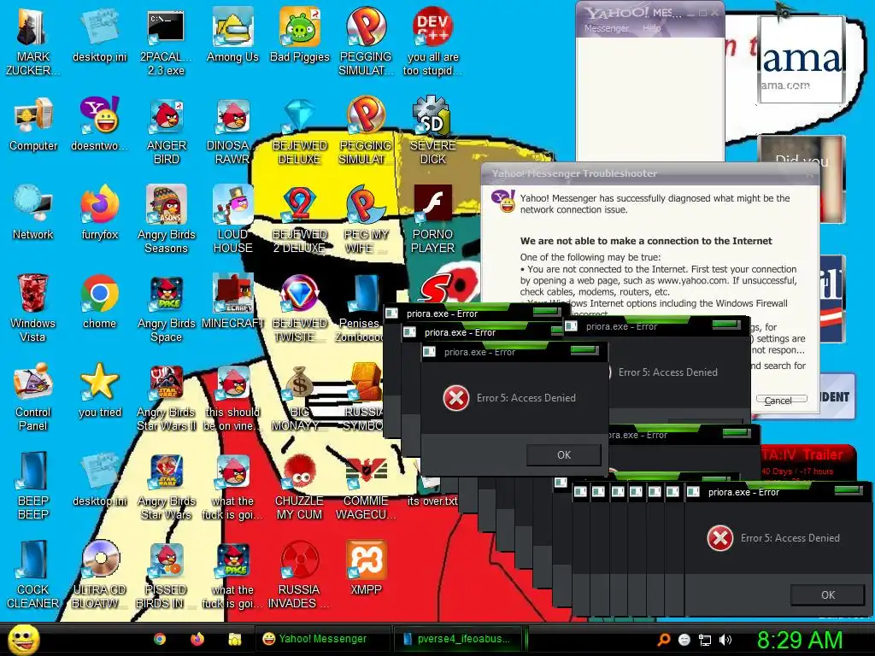The width and height of the screenshot is (875, 656).
Task: Launch BEJEWED DELUXE desktop shortcut
Action: coord(300,130)
